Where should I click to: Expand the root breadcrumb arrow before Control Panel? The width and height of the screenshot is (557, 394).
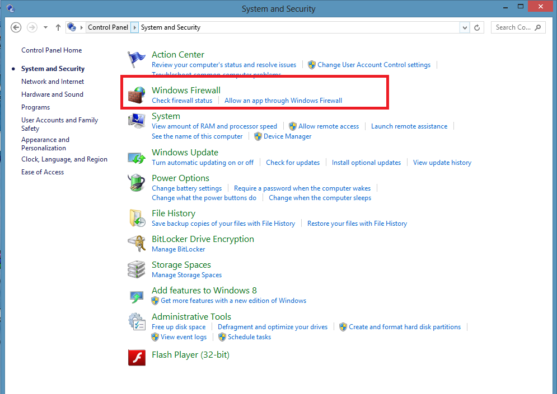point(81,27)
